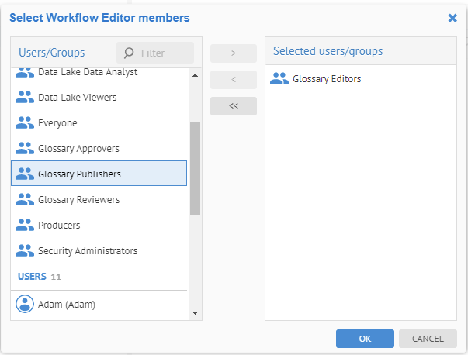Click the search magnifier icon in filter
The image size is (468, 355).
tap(129, 53)
